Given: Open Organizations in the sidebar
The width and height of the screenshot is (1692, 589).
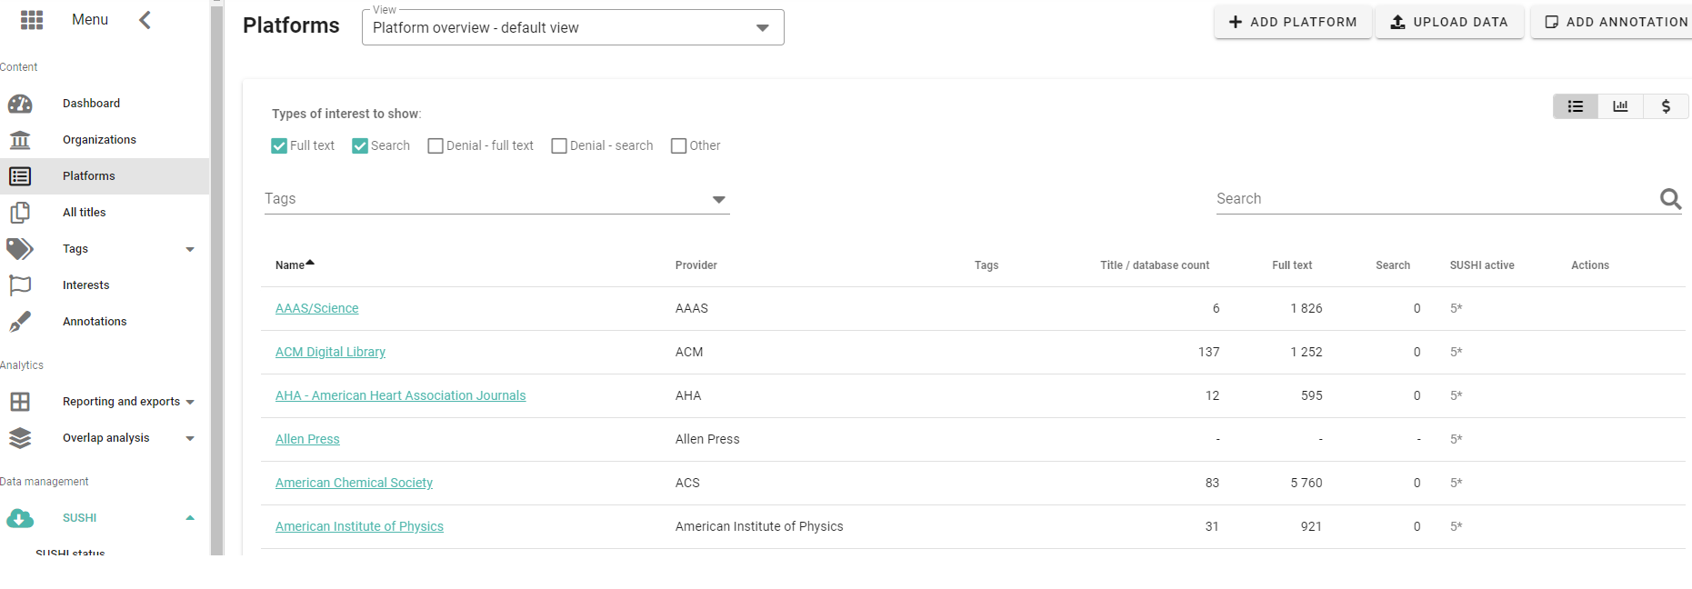Looking at the screenshot, I should [99, 140].
